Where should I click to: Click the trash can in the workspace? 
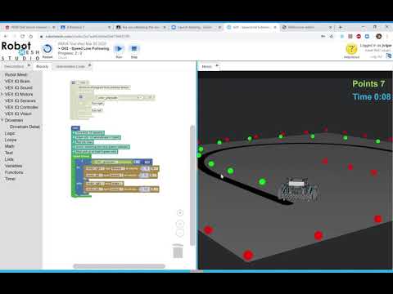click(178, 251)
